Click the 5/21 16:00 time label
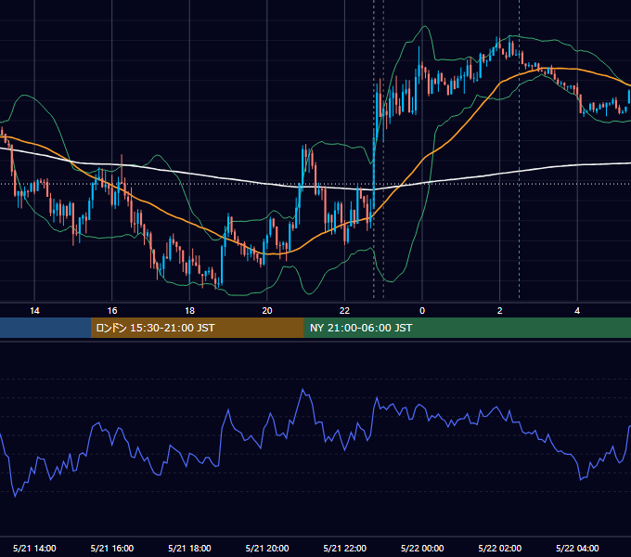This screenshot has width=631, height=557. pos(112,548)
